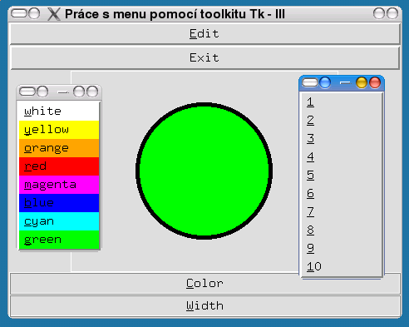
Task: Select blue from the color menu
Action: point(59,203)
